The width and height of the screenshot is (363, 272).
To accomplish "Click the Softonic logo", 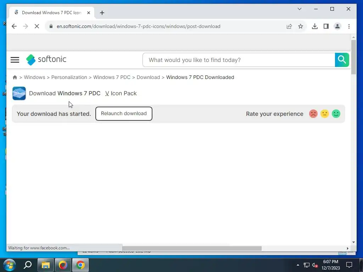I will tap(46, 59).
